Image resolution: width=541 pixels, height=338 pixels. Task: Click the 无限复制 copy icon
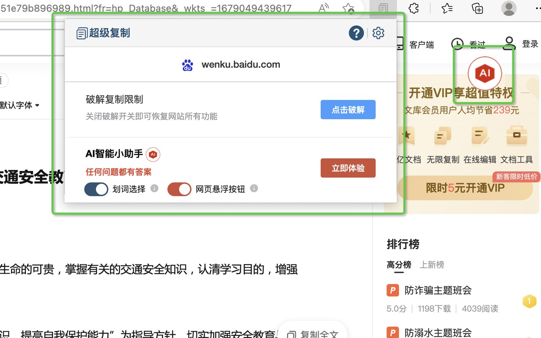tap(443, 136)
